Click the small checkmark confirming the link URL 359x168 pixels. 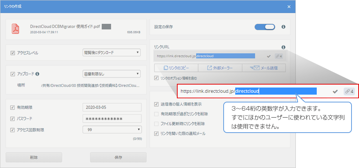click(269, 56)
